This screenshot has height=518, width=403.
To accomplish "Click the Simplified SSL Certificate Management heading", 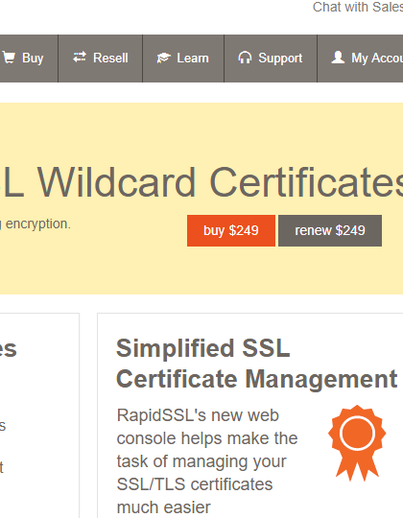I will pyautogui.click(x=256, y=364).
